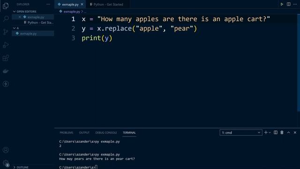Screen dimensions: 300x169
Task: Run Python file with play icon
Action: [x=282, y=4]
